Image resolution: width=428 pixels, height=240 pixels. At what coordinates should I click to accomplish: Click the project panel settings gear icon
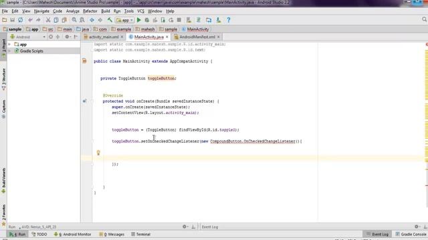click(x=67, y=37)
